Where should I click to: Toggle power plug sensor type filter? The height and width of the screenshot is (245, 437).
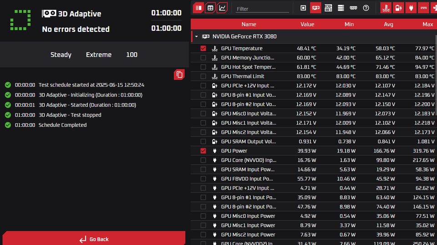(x=411, y=8)
